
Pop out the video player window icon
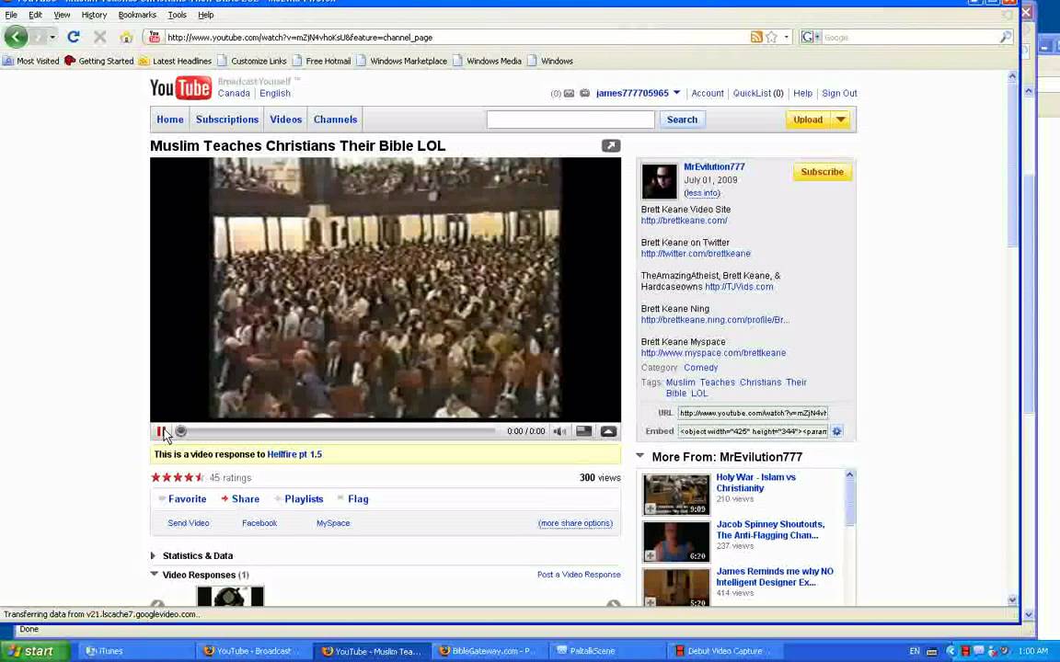tap(610, 146)
